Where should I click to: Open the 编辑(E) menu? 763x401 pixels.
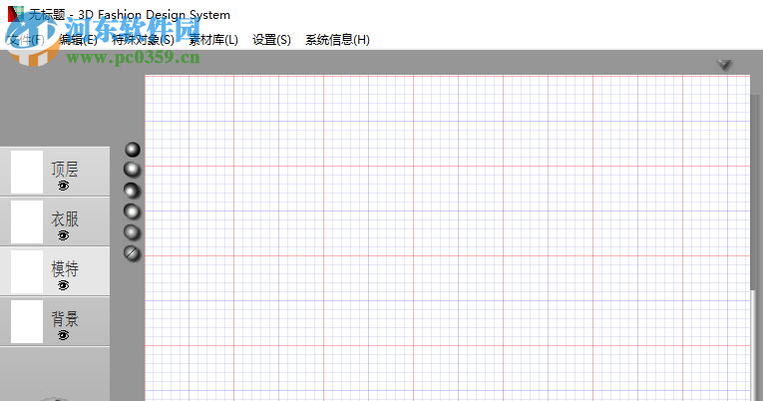pos(79,40)
